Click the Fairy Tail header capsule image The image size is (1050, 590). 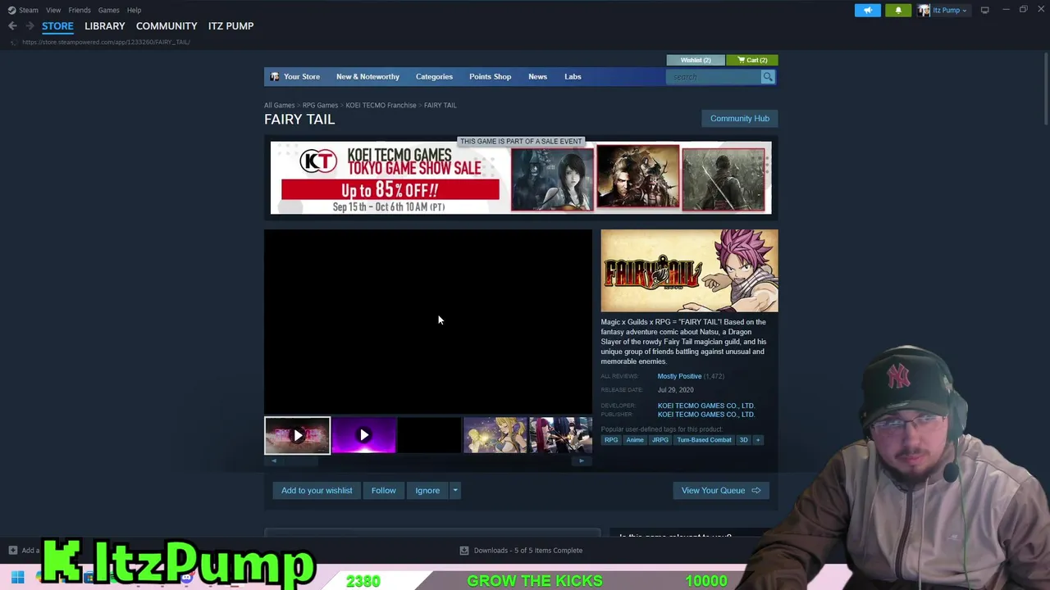pyautogui.click(x=689, y=270)
